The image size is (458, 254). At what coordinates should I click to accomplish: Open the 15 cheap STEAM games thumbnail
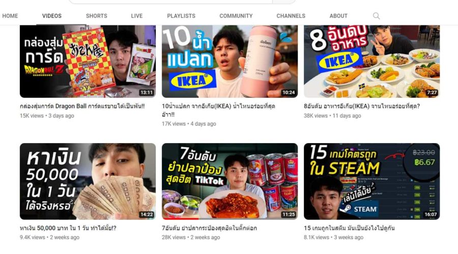click(371, 181)
